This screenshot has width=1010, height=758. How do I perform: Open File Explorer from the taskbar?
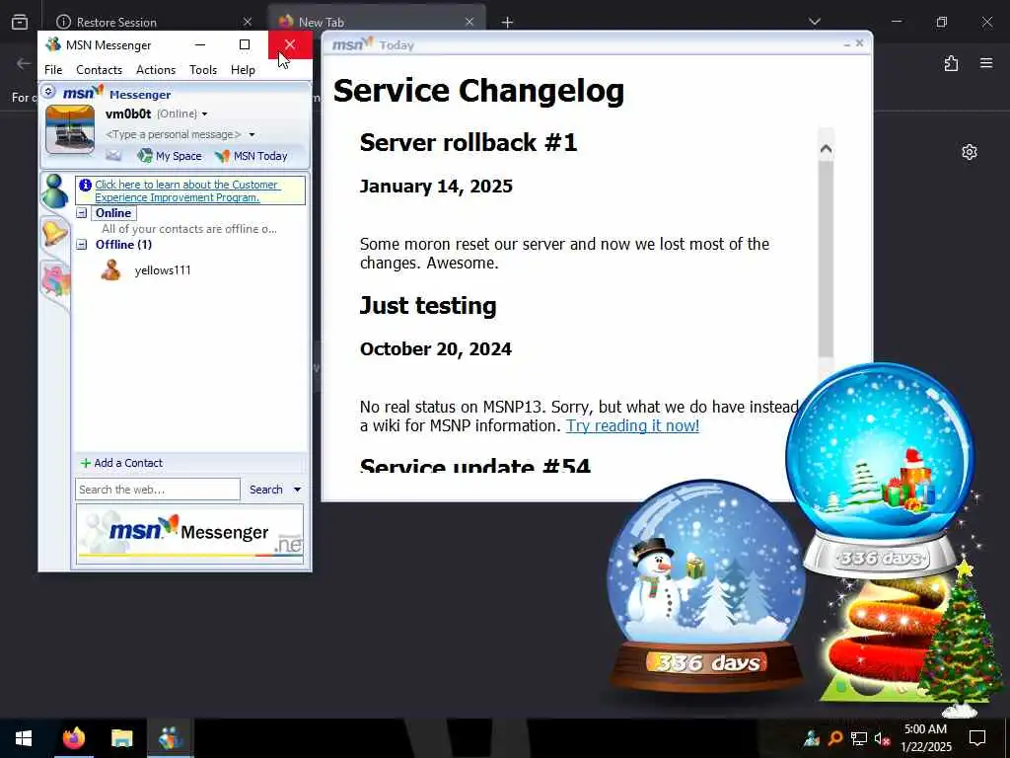[x=121, y=738]
